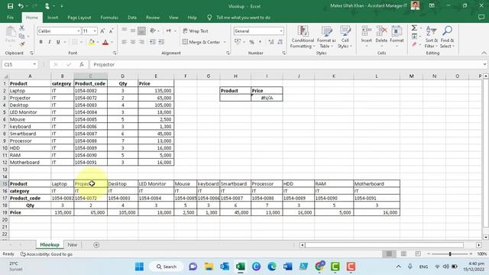The height and width of the screenshot is (275, 489).
Task: Select column header D
Action: click(x=122, y=76)
